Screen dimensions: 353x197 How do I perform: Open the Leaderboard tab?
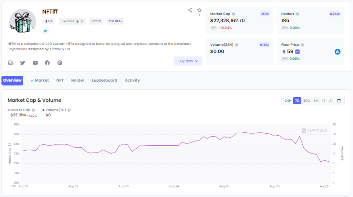click(x=104, y=80)
